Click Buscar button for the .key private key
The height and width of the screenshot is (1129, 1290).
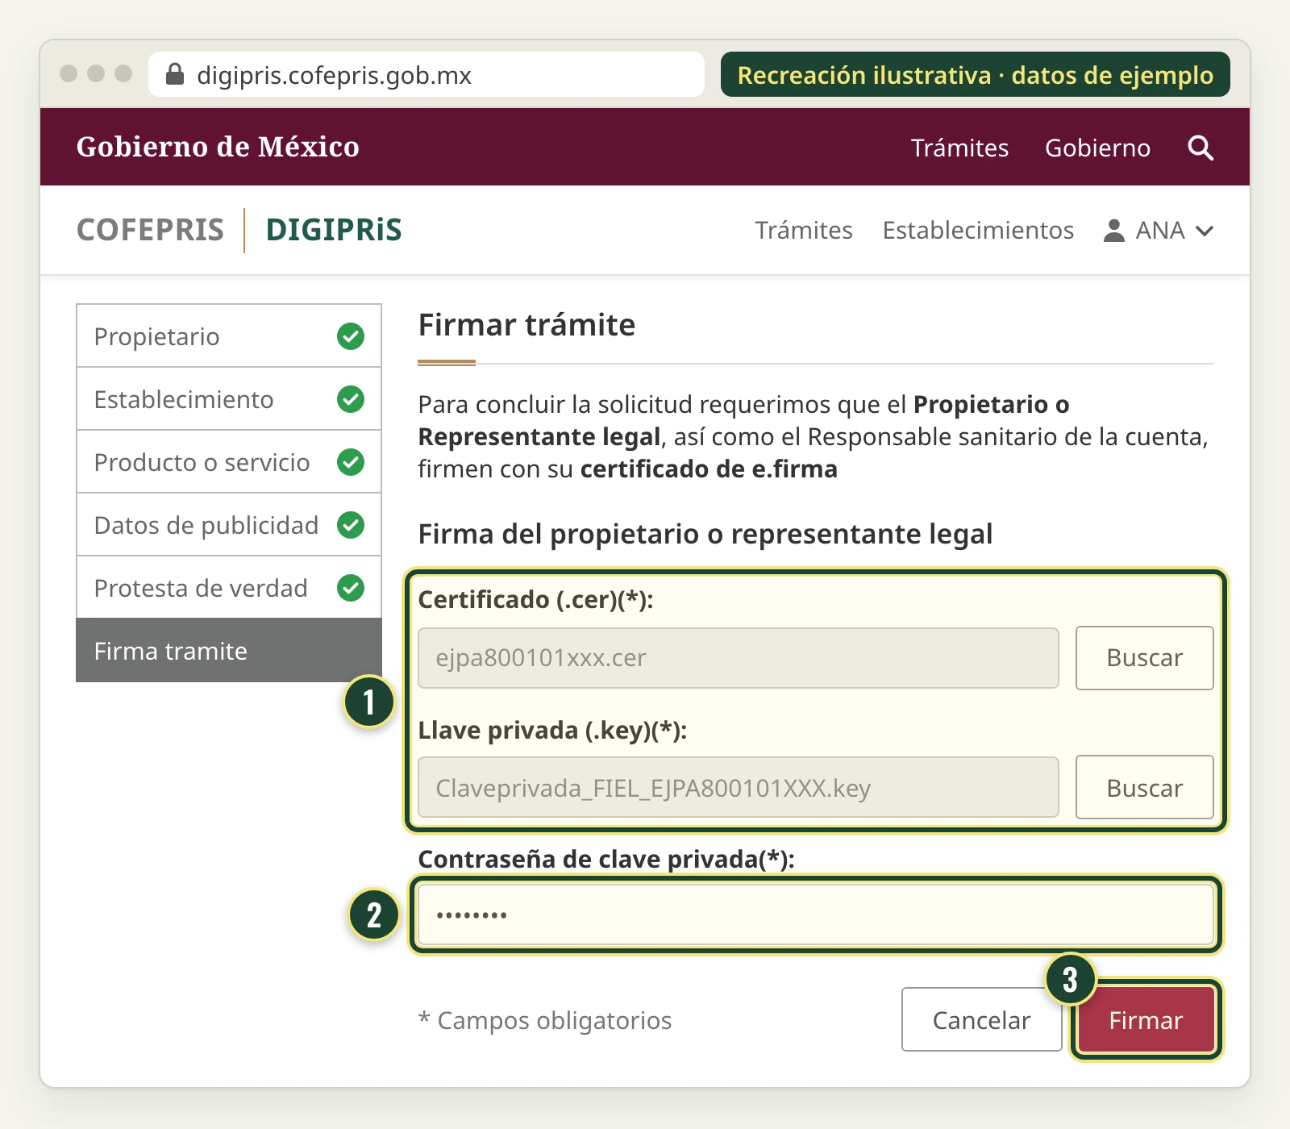click(x=1145, y=788)
